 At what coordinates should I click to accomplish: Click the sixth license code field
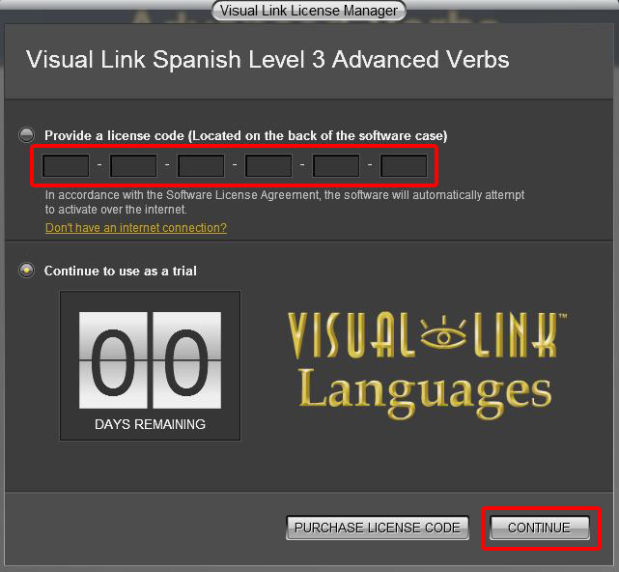coord(404,166)
